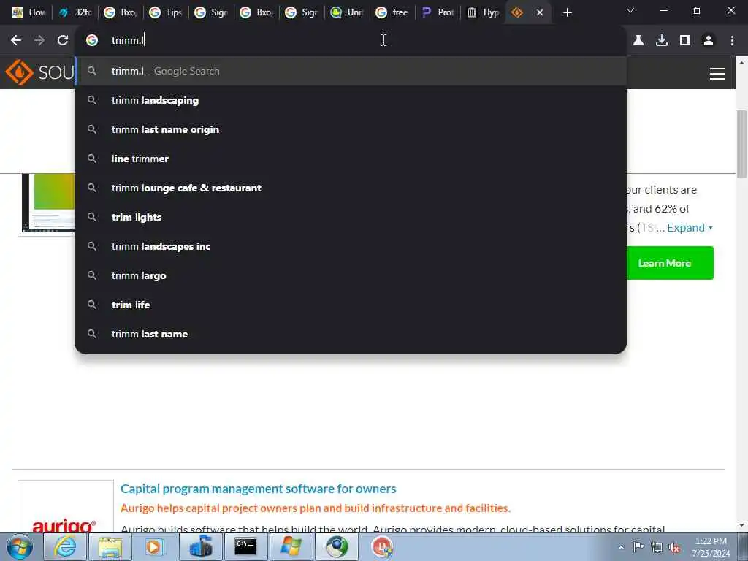Switch to the 'Hyp' tab
Viewport: 748px width, 561px height.
coord(484,12)
